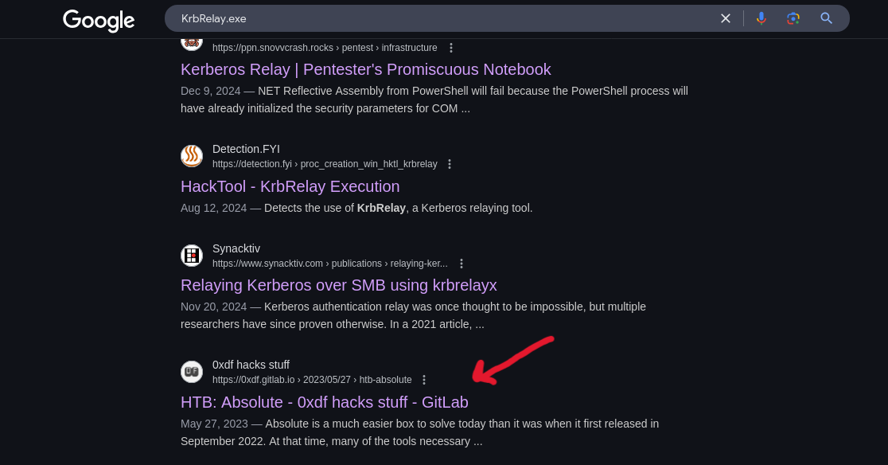Open three-dot menu for Detection.FYI result
Screen dimensions: 888x465
click(x=449, y=164)
